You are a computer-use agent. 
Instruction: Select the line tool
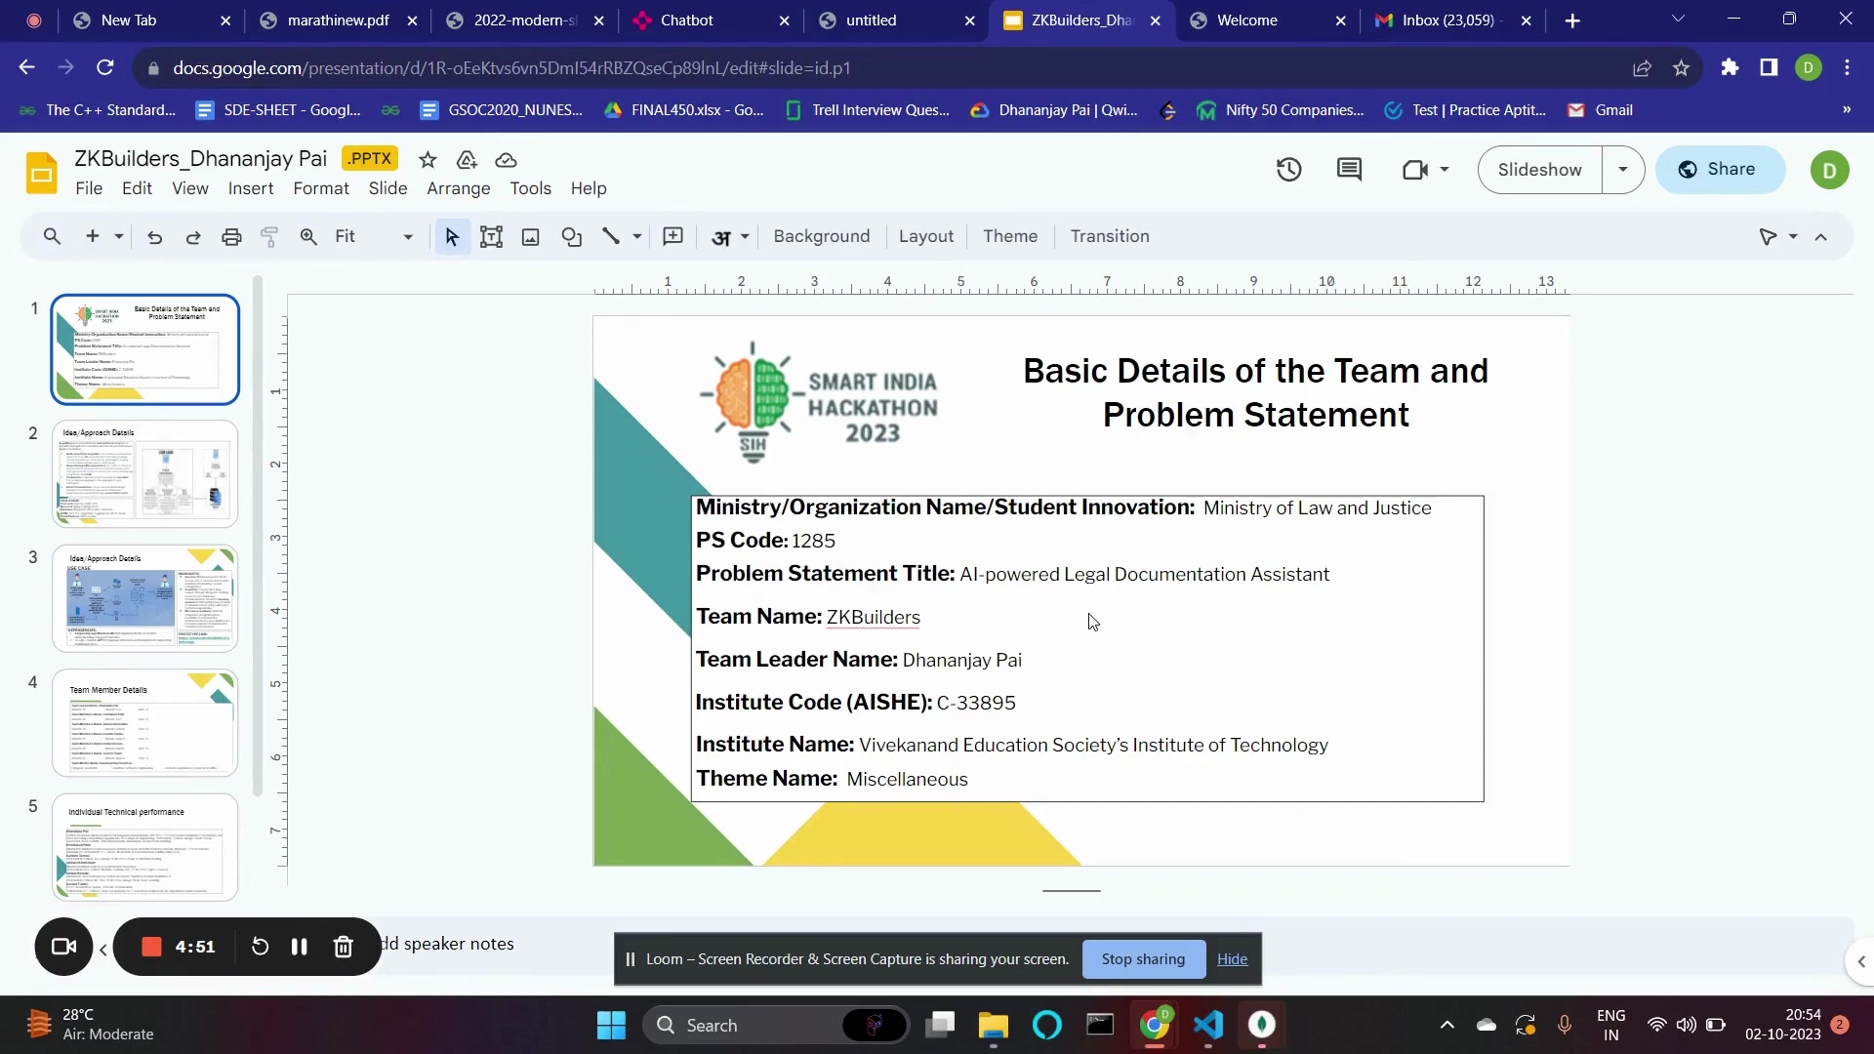coord(611,236)
